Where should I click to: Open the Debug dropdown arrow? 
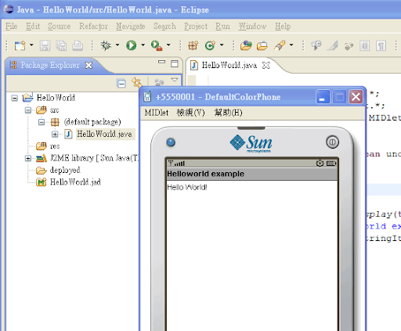point(117,45)
